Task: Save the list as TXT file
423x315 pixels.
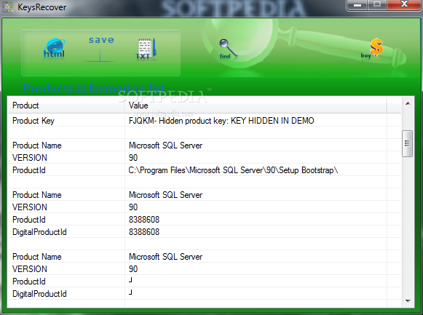Action: (146, 49)
